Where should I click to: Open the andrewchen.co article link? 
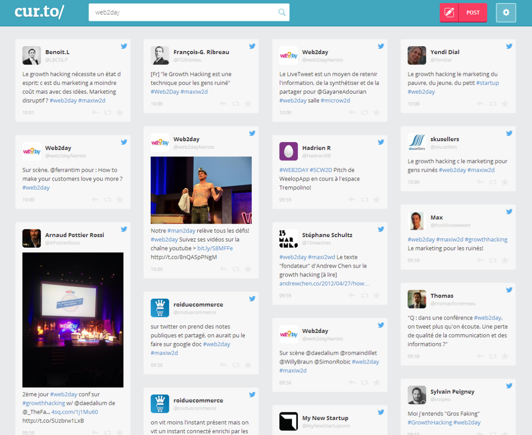[x=324, y=284]
